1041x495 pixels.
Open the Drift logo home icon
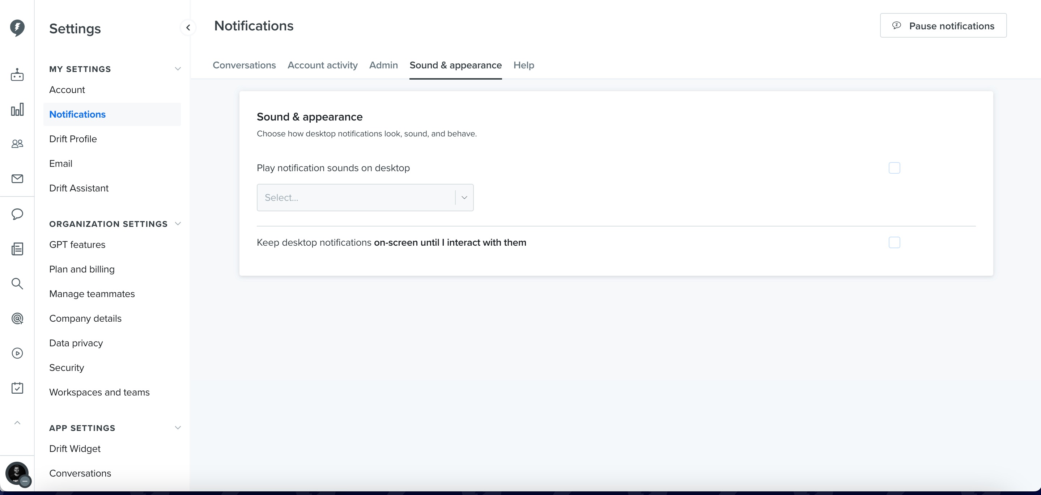click(17, 28)
